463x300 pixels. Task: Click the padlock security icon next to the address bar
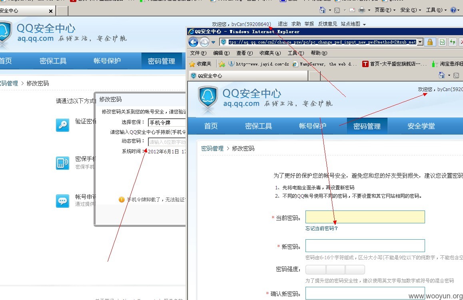430,42
